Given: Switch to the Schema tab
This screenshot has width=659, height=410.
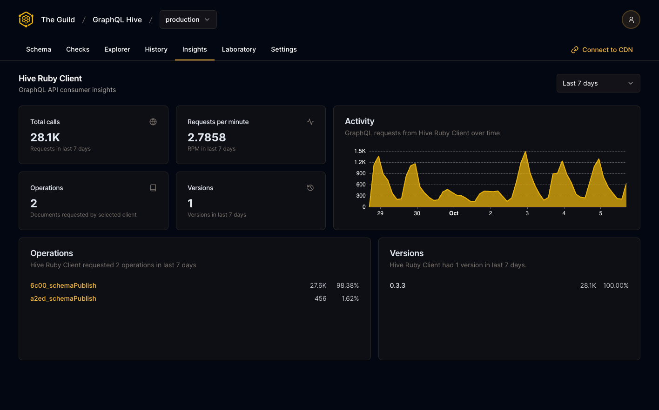Looking at the screenshot, I should pyautogui.click(x=38, y=49).
